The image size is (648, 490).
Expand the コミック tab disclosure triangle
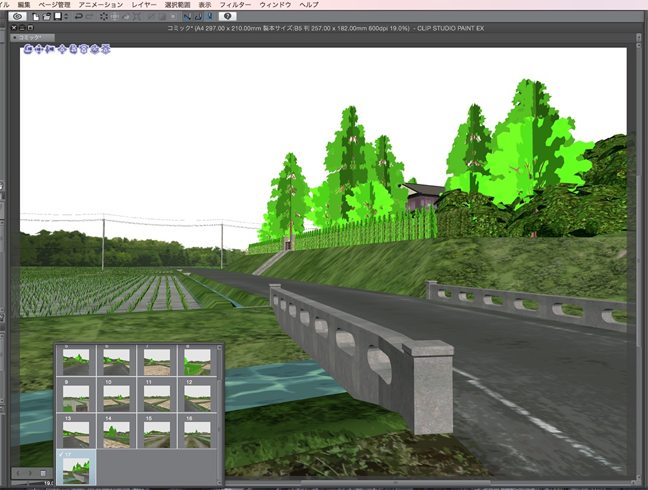point(15,38)
